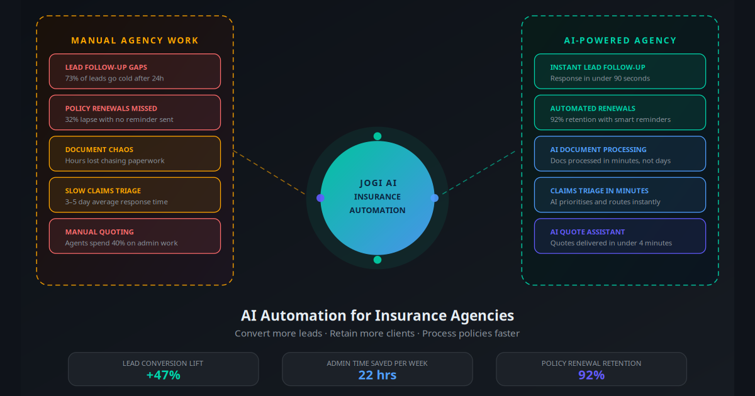Click the green dot below the Jogi AI circle
The image size is (755, 396).
(377, 260)
